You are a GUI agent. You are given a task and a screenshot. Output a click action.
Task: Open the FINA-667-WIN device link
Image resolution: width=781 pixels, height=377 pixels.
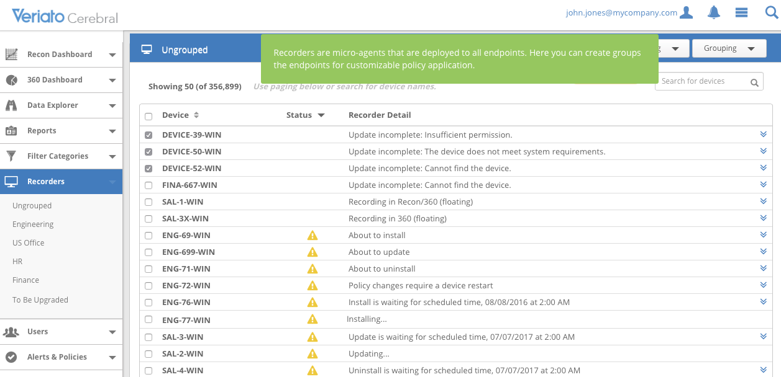(190, 185)
